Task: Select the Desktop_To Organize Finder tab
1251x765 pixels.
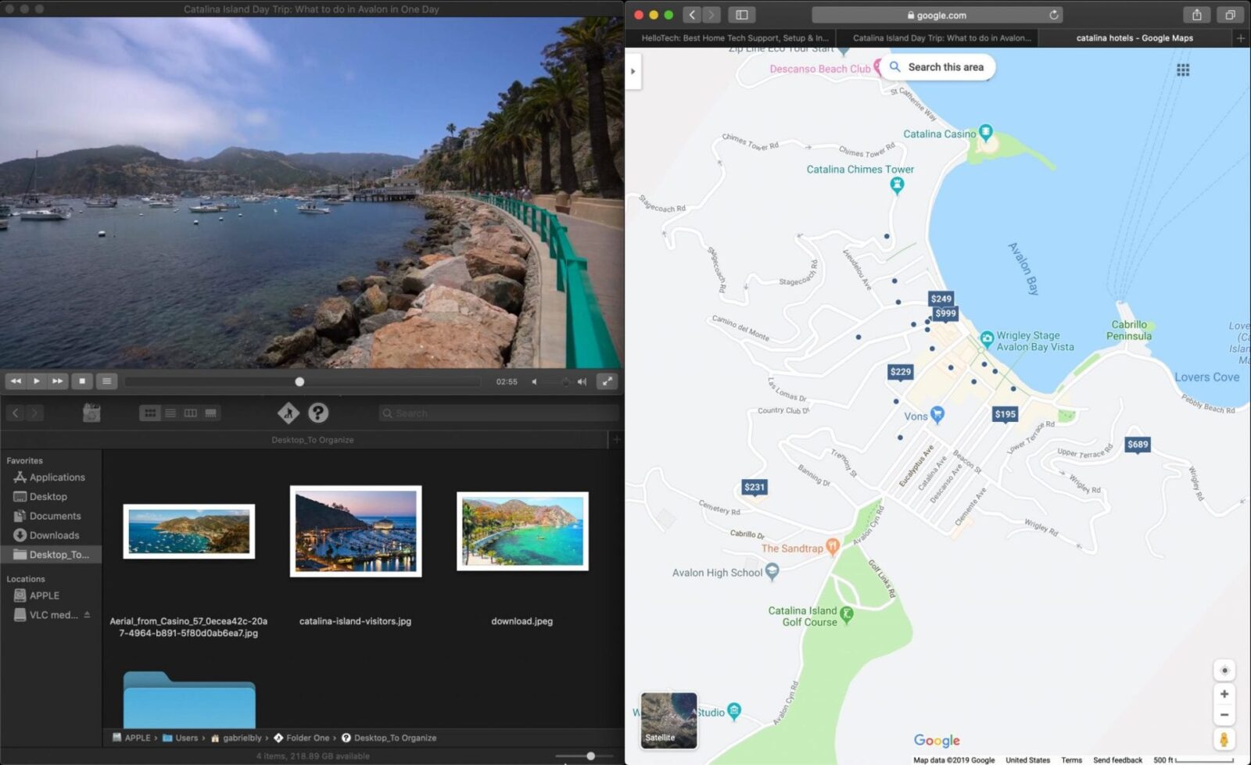Action: point(313,440)
